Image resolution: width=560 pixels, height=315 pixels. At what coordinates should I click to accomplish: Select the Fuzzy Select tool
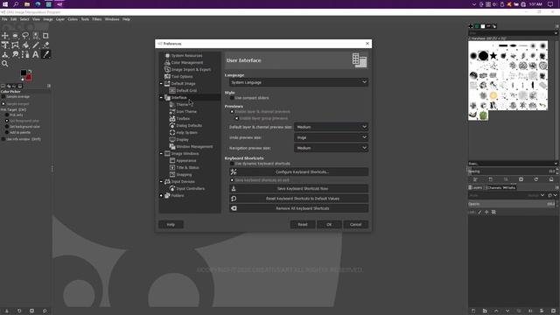36,36
